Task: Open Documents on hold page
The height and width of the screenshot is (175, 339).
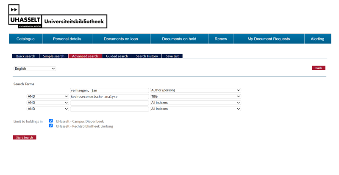Action: [179, 39]
